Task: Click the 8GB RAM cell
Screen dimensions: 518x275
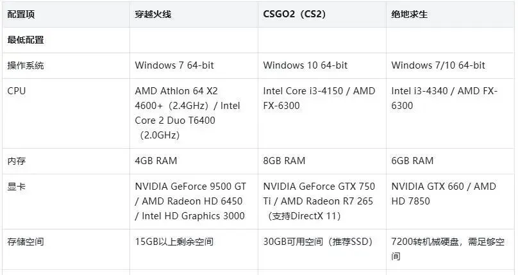Action: [284, 161]
